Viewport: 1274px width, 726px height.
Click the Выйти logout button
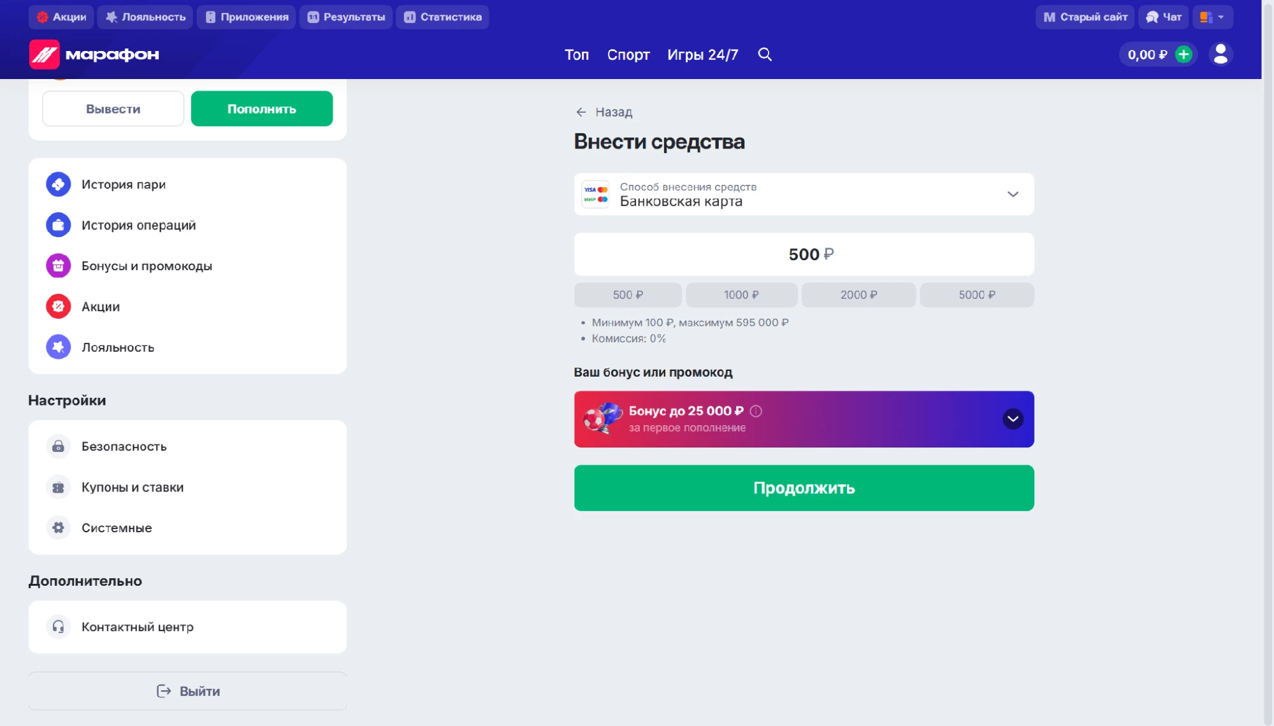pyautogui.click(x=187, y=691)
